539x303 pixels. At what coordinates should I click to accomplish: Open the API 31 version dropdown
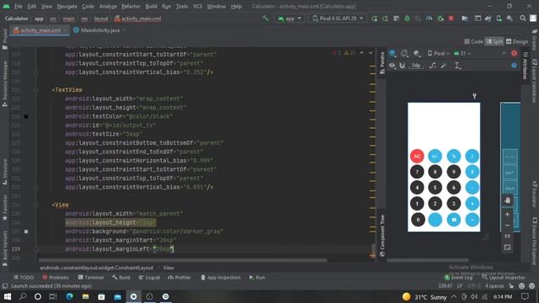click(462, 53)
